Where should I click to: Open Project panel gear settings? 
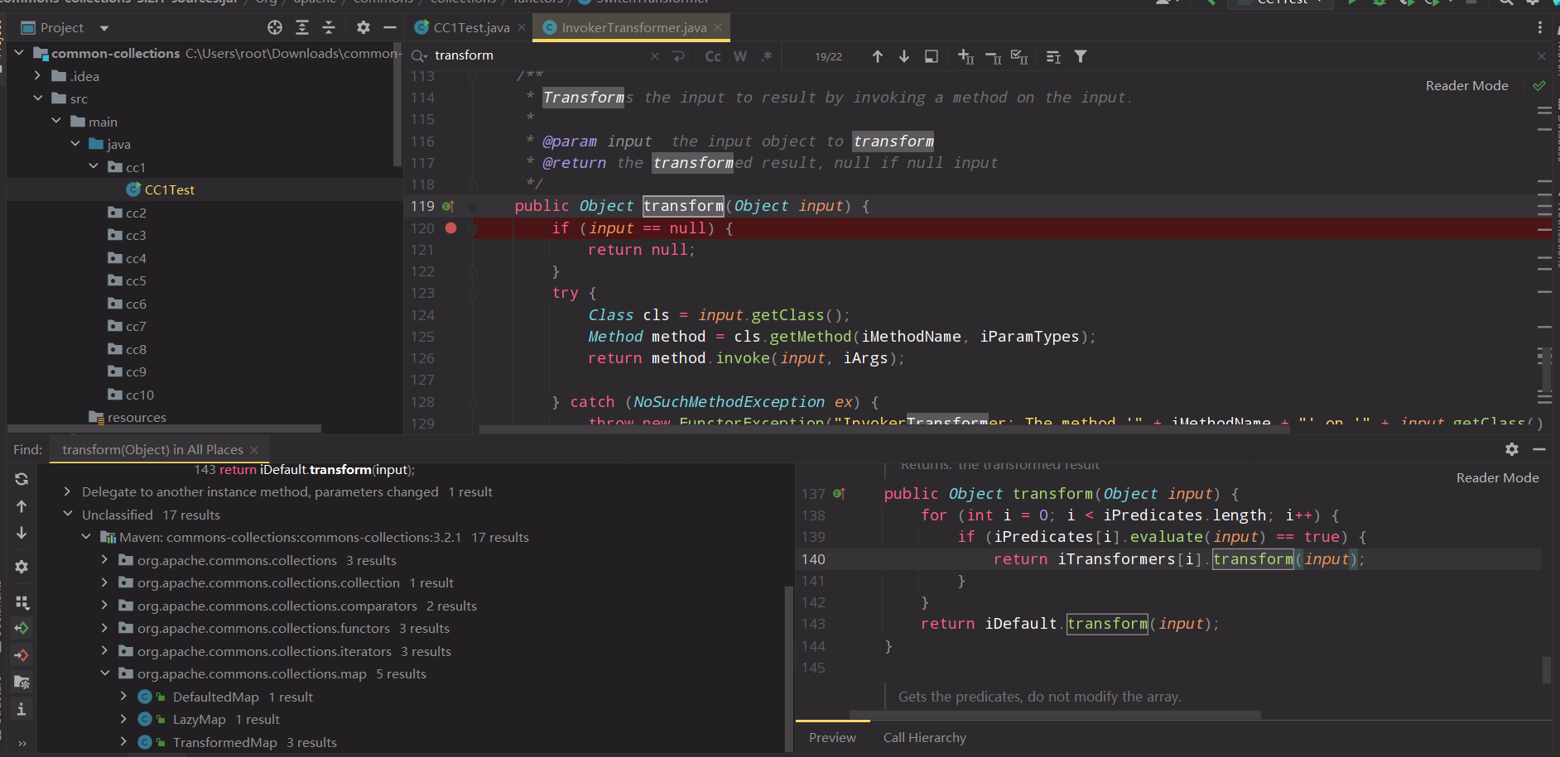tap(363, 28)
